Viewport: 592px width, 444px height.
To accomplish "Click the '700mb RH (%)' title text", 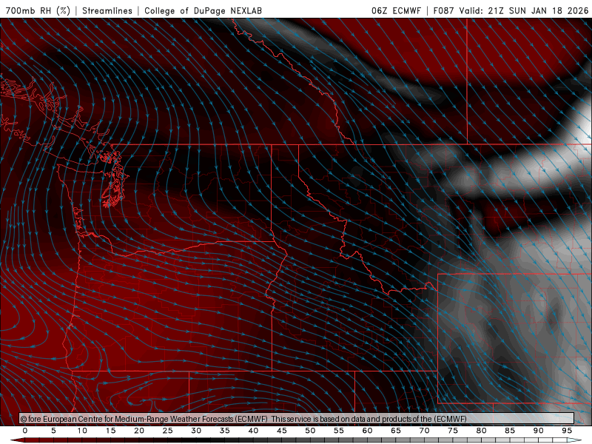I will click(x=38, y=10).
